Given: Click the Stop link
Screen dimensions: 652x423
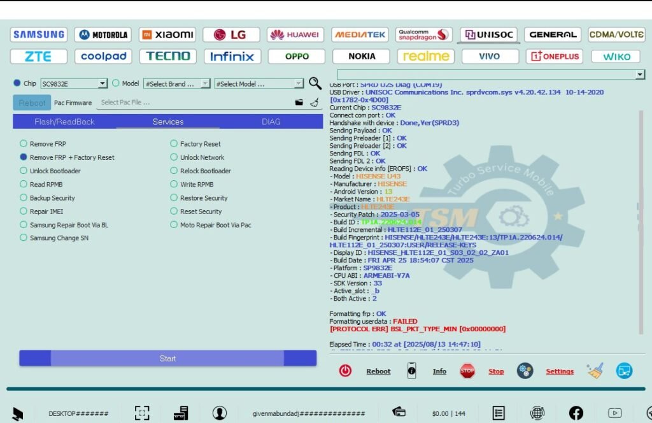Looking at the screenshot, I should 495,371.
